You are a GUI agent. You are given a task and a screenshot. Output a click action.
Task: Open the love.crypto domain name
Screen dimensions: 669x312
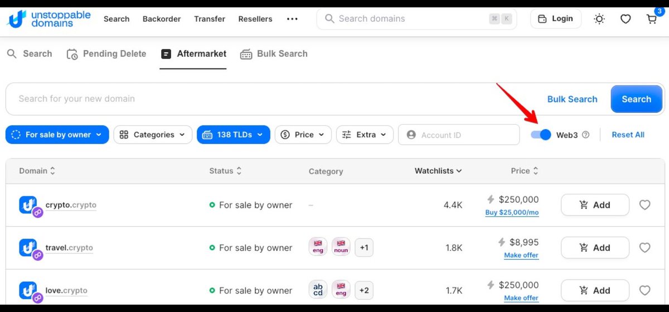click(66, 291)
